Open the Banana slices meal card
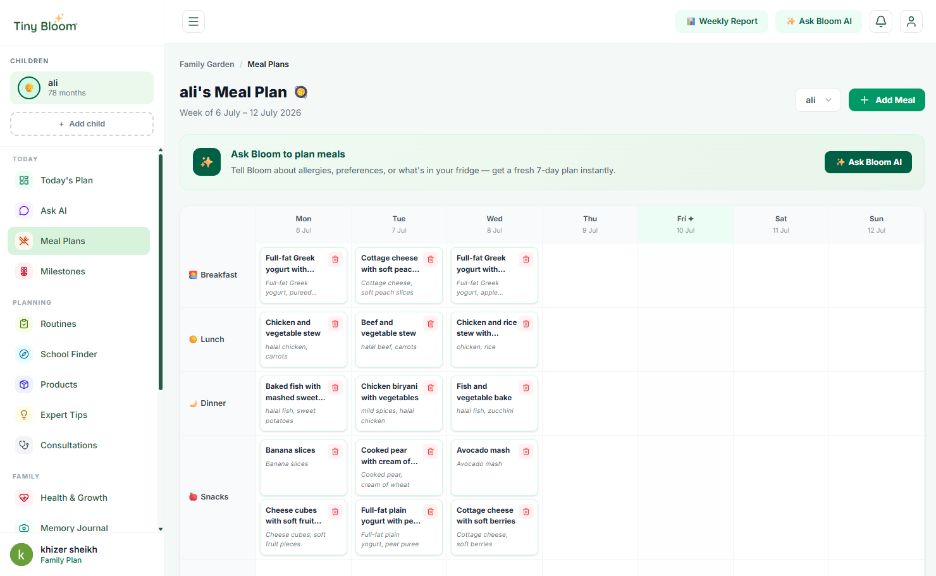 [x=304, y=468]
